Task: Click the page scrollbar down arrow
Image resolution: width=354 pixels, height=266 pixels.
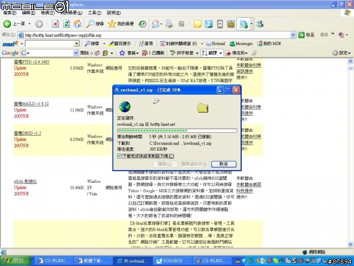Action: pos(350,244)
